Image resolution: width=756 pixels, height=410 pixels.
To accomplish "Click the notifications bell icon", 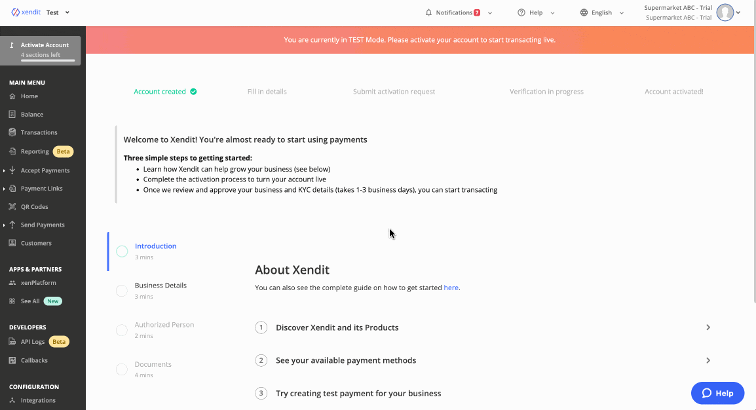I will [x=428, y=12].
